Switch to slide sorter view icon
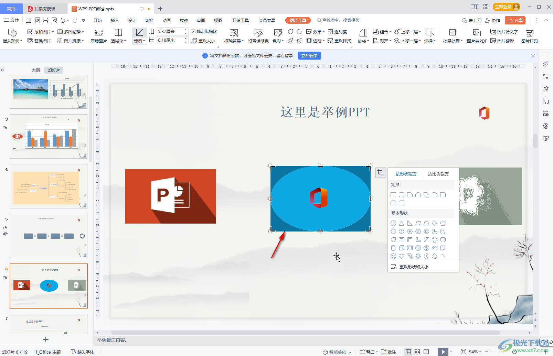 pyautogui.click(x=417, y=352)
